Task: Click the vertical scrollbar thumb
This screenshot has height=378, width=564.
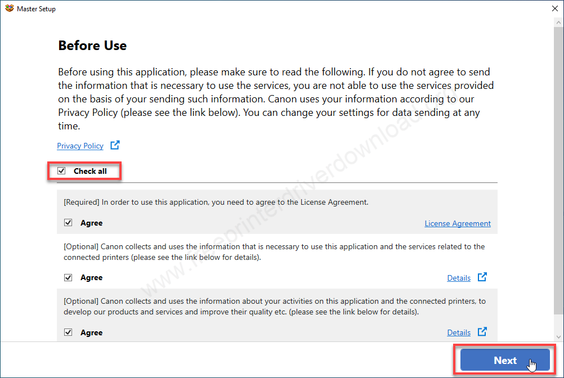Action: [x=558, y=170]
